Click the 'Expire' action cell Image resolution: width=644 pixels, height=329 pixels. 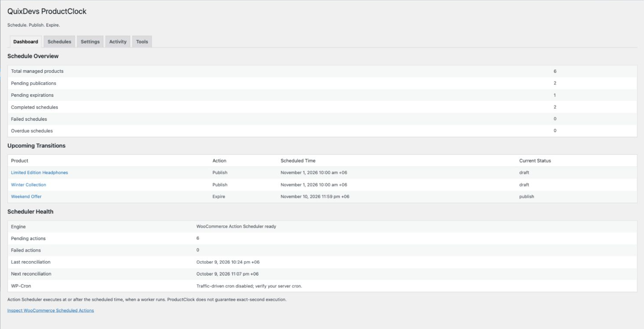click(x=219, y=197)
